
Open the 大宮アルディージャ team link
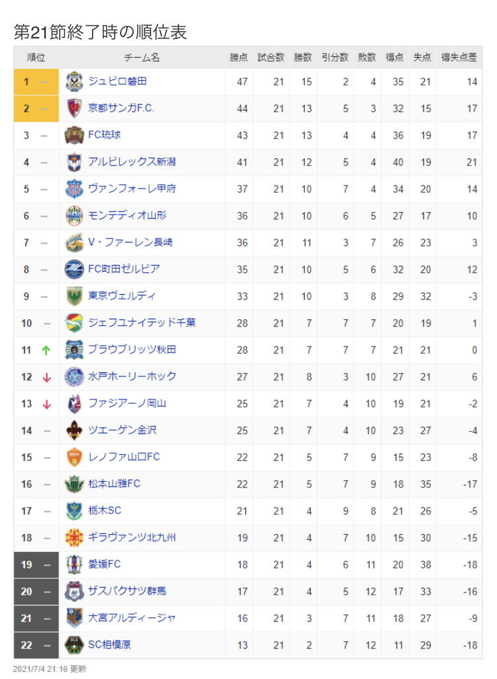click(132, 618)
